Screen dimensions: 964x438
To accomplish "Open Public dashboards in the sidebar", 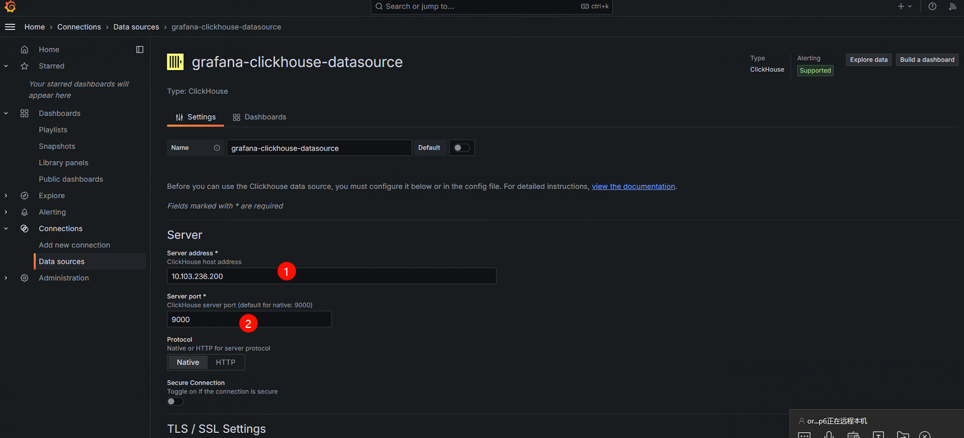I will click(x=71, y=179).
